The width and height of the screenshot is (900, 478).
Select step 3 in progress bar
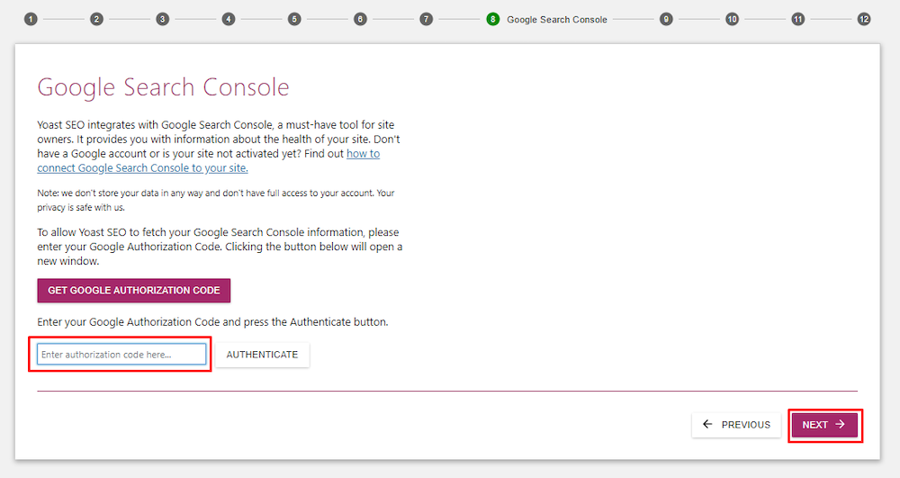pos(162,19)
